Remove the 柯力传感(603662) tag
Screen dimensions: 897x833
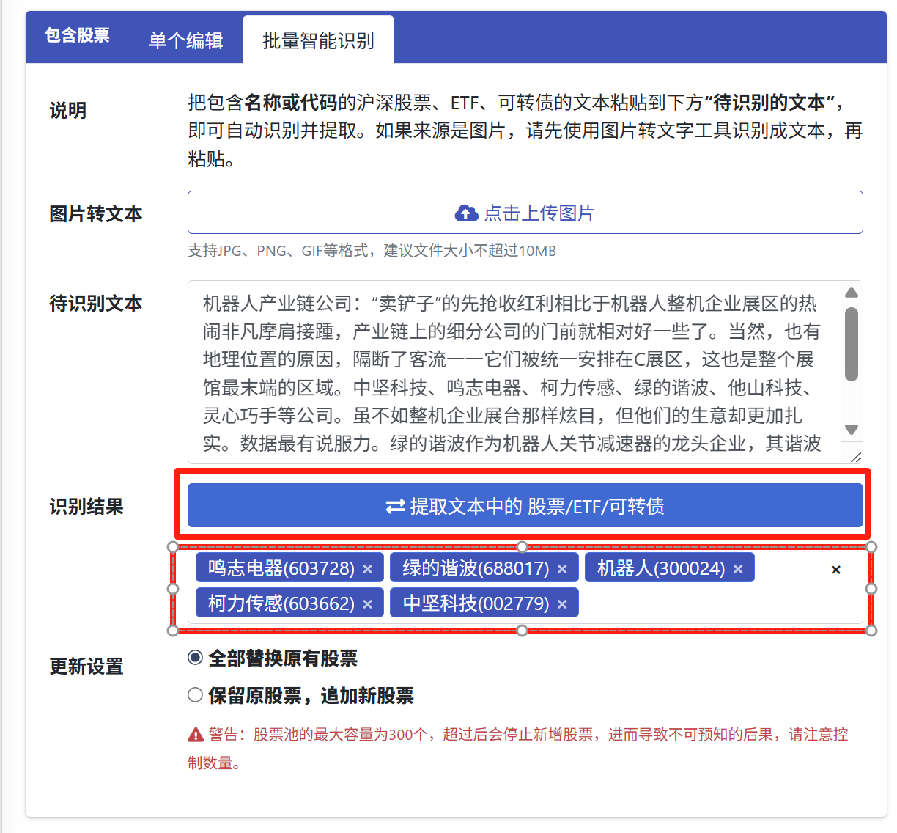[x=368, y=604]
